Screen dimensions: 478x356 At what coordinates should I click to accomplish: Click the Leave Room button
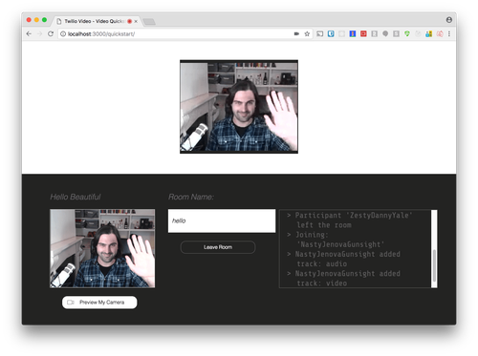[218, 247]
